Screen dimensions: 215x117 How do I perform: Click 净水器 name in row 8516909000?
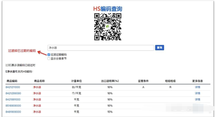[x=37, y=106]
